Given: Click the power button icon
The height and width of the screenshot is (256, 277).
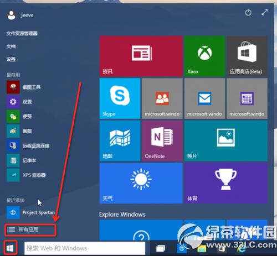Looking at the screenshot, I should 248,13.
